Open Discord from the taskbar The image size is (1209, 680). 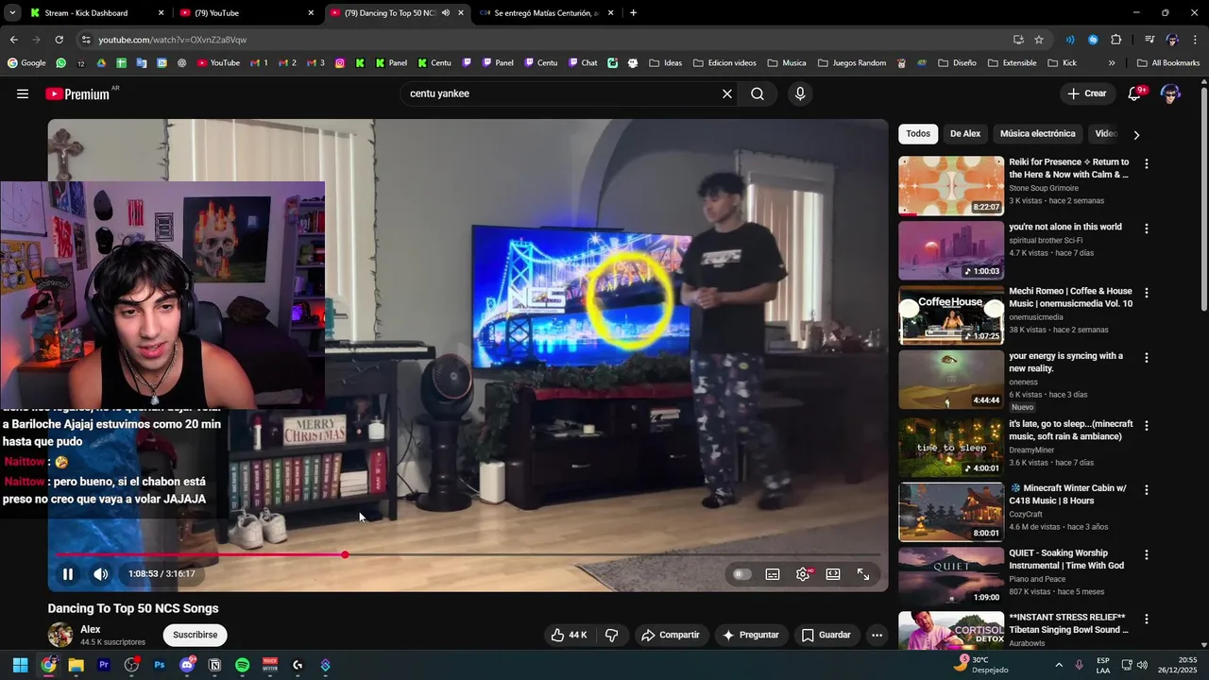(187, 665)
